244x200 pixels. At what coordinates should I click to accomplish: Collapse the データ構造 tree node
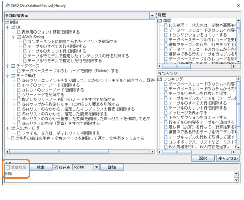pyautogui.click(x=7, y=76)
